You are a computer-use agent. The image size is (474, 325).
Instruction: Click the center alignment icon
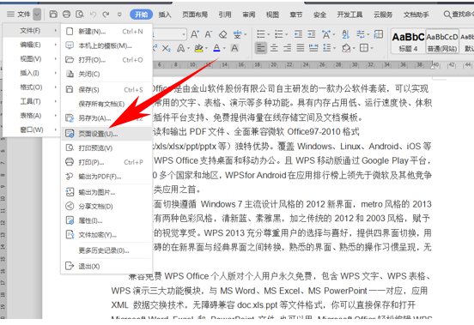click(x=274, y=48)
